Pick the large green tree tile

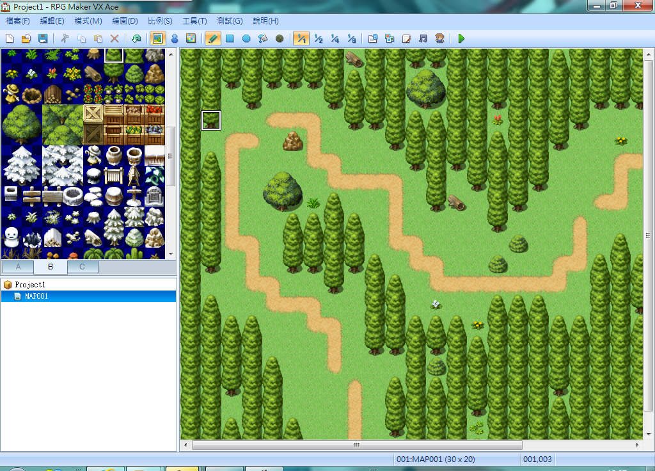click(x=22, y=125)
